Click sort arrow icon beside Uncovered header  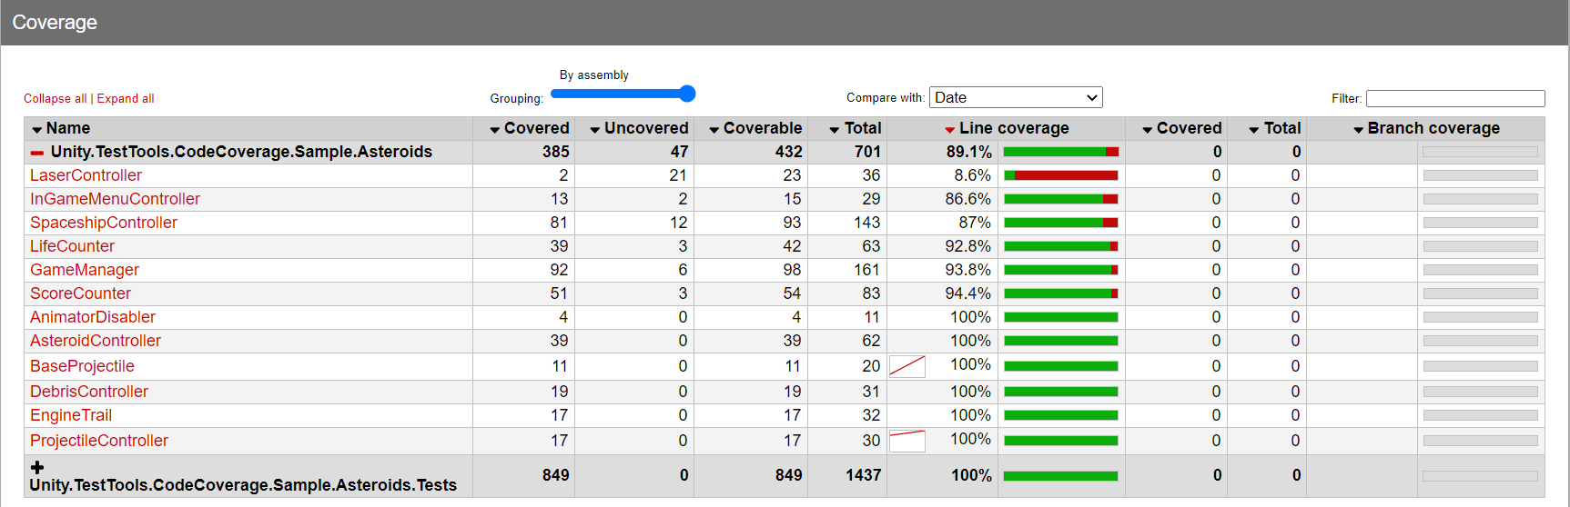[595, 130]
